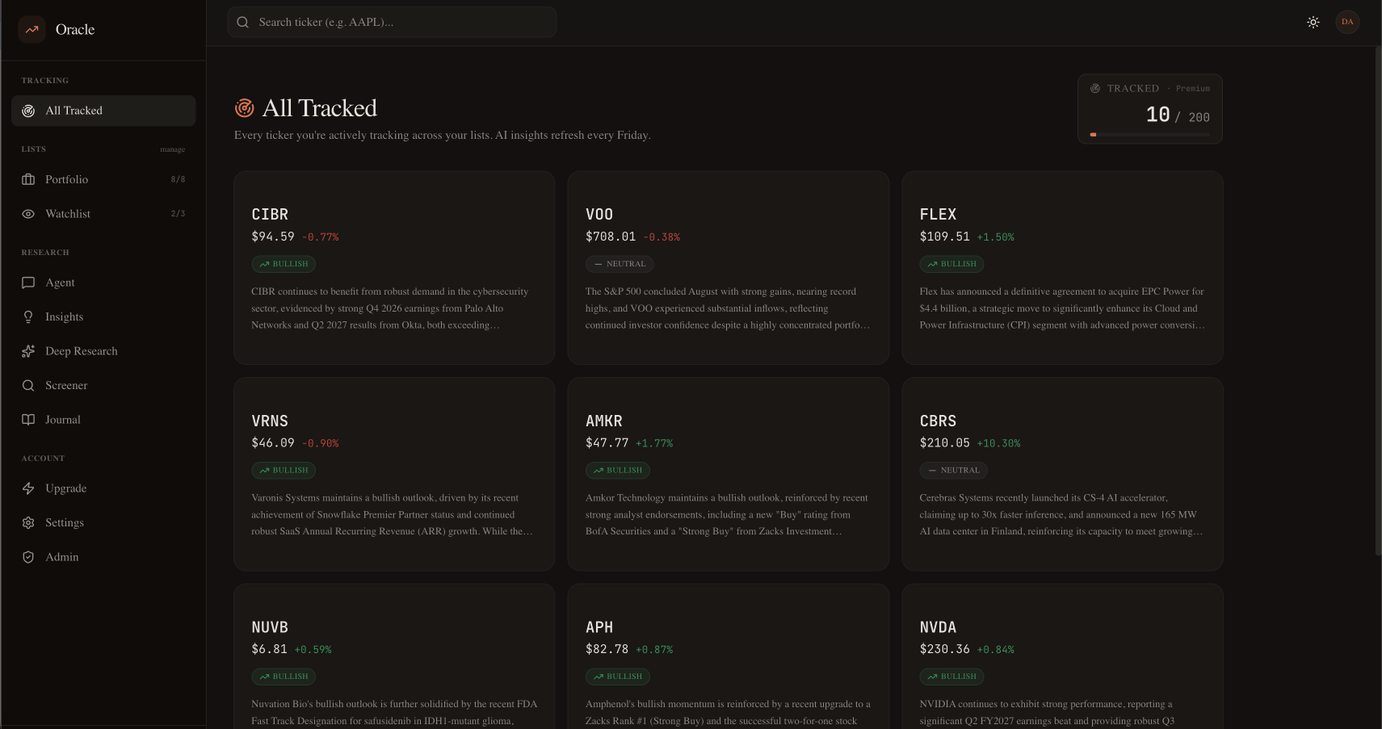Click the Upgrade lightning bolt icon
Screen dimensions: 1382x729
(28, 488)
